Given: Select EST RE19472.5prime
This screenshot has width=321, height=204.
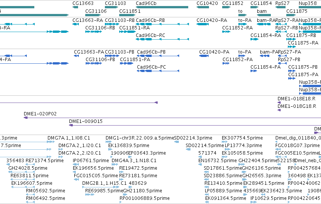Looking at the screenshot, I should pos(138,168).
